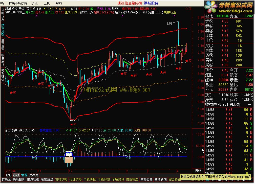Image resolution: width=255 pixels, height=184 pixels.
Task: Select the 细 tab in the quote panel
Action: coord(219,180)
